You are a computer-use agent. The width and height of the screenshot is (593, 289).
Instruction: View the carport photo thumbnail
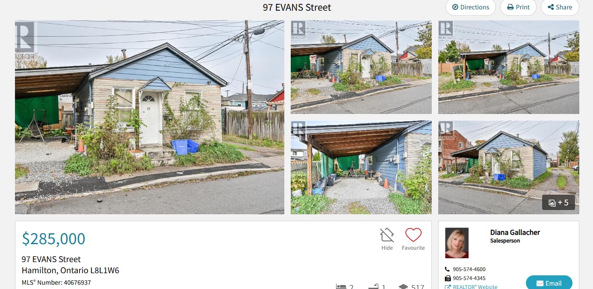[x=361, y=167]
